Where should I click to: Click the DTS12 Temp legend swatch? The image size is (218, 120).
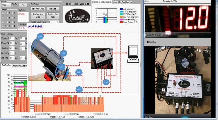(x=121, y=12)
